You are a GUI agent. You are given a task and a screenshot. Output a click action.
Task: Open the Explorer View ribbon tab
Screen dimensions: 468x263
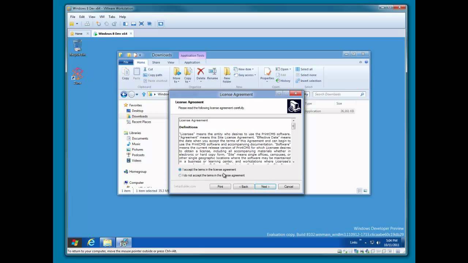tap(171, 62)
